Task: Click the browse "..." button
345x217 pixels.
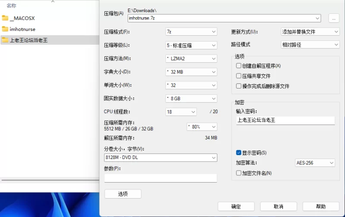Action: click(x=334, y=18)
